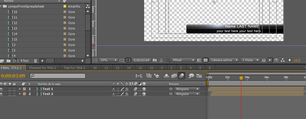Close the FINAL TITLE 2 tab
306x119 pixels.
[24, 68]
